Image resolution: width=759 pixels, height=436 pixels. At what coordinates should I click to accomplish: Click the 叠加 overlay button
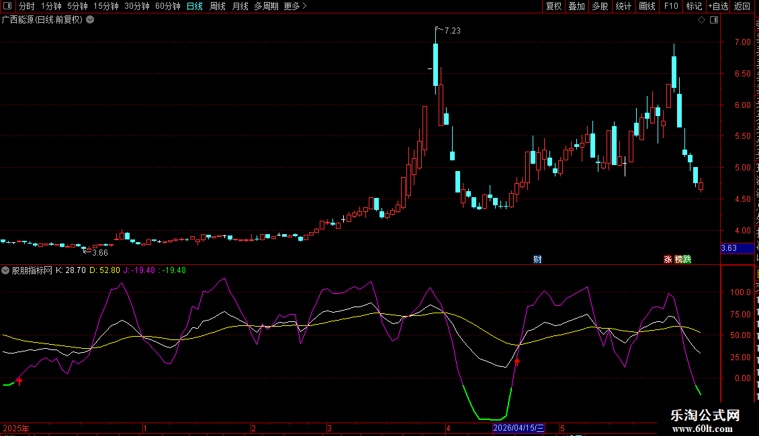(x=576, y=6)
